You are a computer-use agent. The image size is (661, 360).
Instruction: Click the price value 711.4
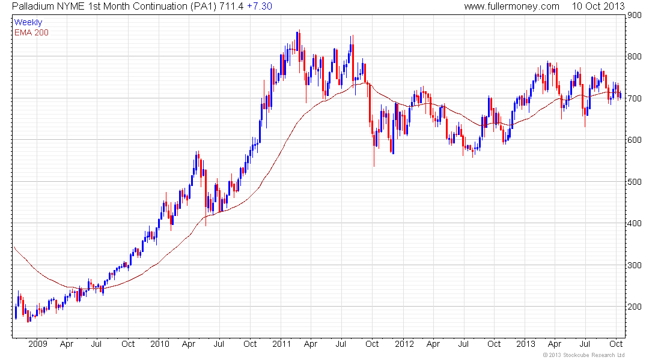tap(231, 7)
